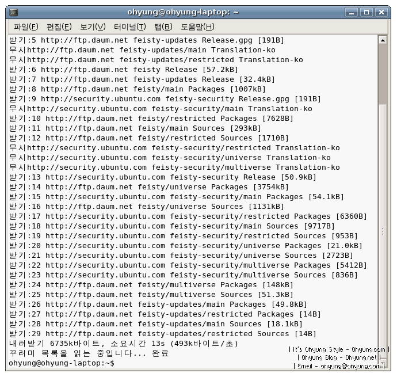Close the ohyung-laptop terminal window
This screenshot has width=397, height=377.
coord(380,12)
